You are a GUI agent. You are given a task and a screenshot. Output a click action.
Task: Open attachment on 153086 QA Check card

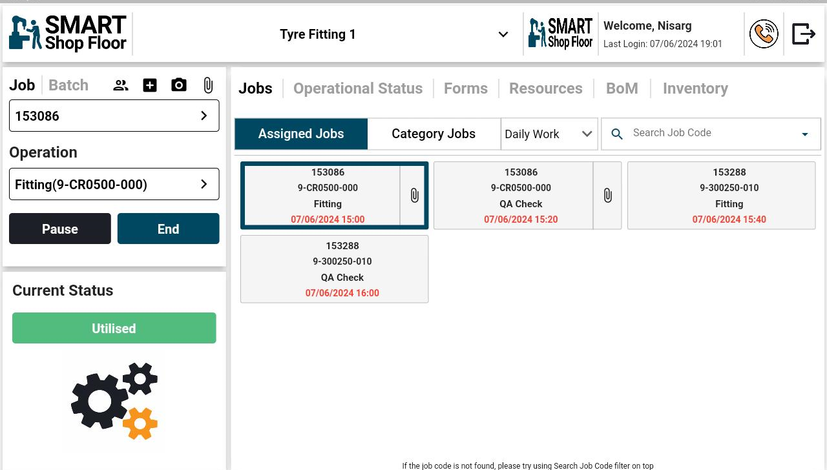click(x=607, y=196)
